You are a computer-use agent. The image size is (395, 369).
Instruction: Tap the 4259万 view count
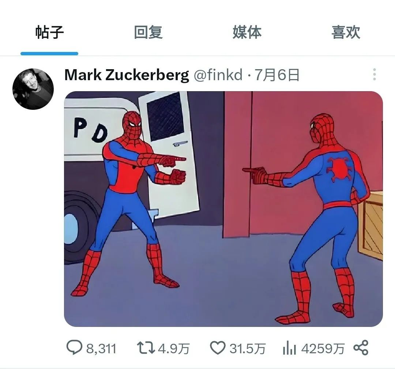tap(323, 349)
